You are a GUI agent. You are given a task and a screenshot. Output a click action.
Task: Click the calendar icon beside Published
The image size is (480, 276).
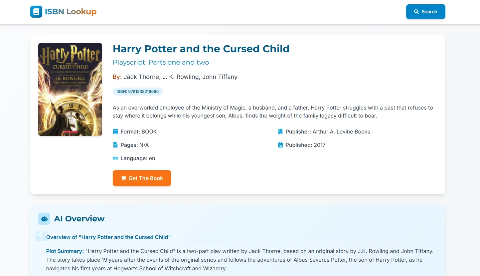pyautogui.click(x=280, y=145)
